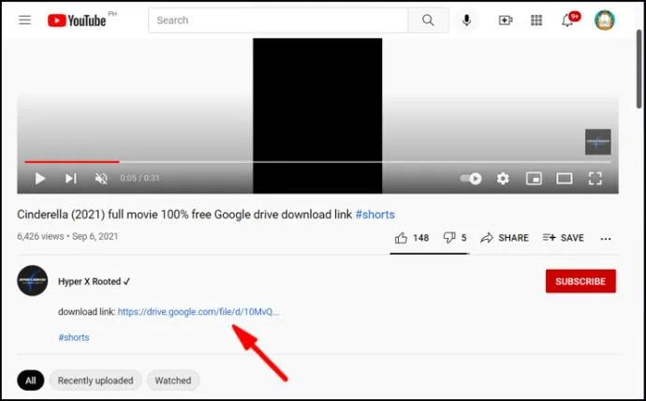This screenshot has height=401, width=646.
Task: Toggle the autoplay switch
Action: (x=471, y=178)
